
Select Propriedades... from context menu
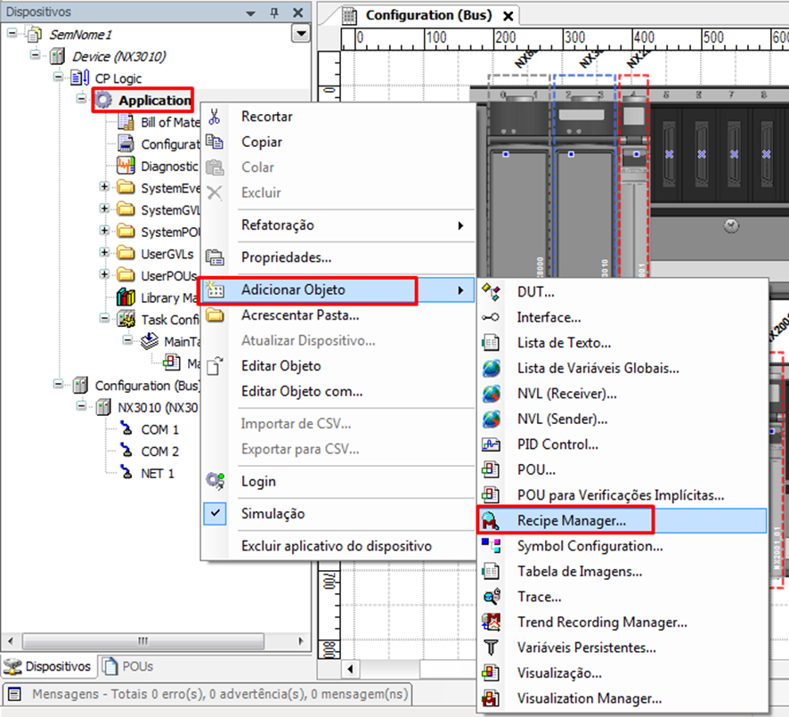tap(286, 257)
